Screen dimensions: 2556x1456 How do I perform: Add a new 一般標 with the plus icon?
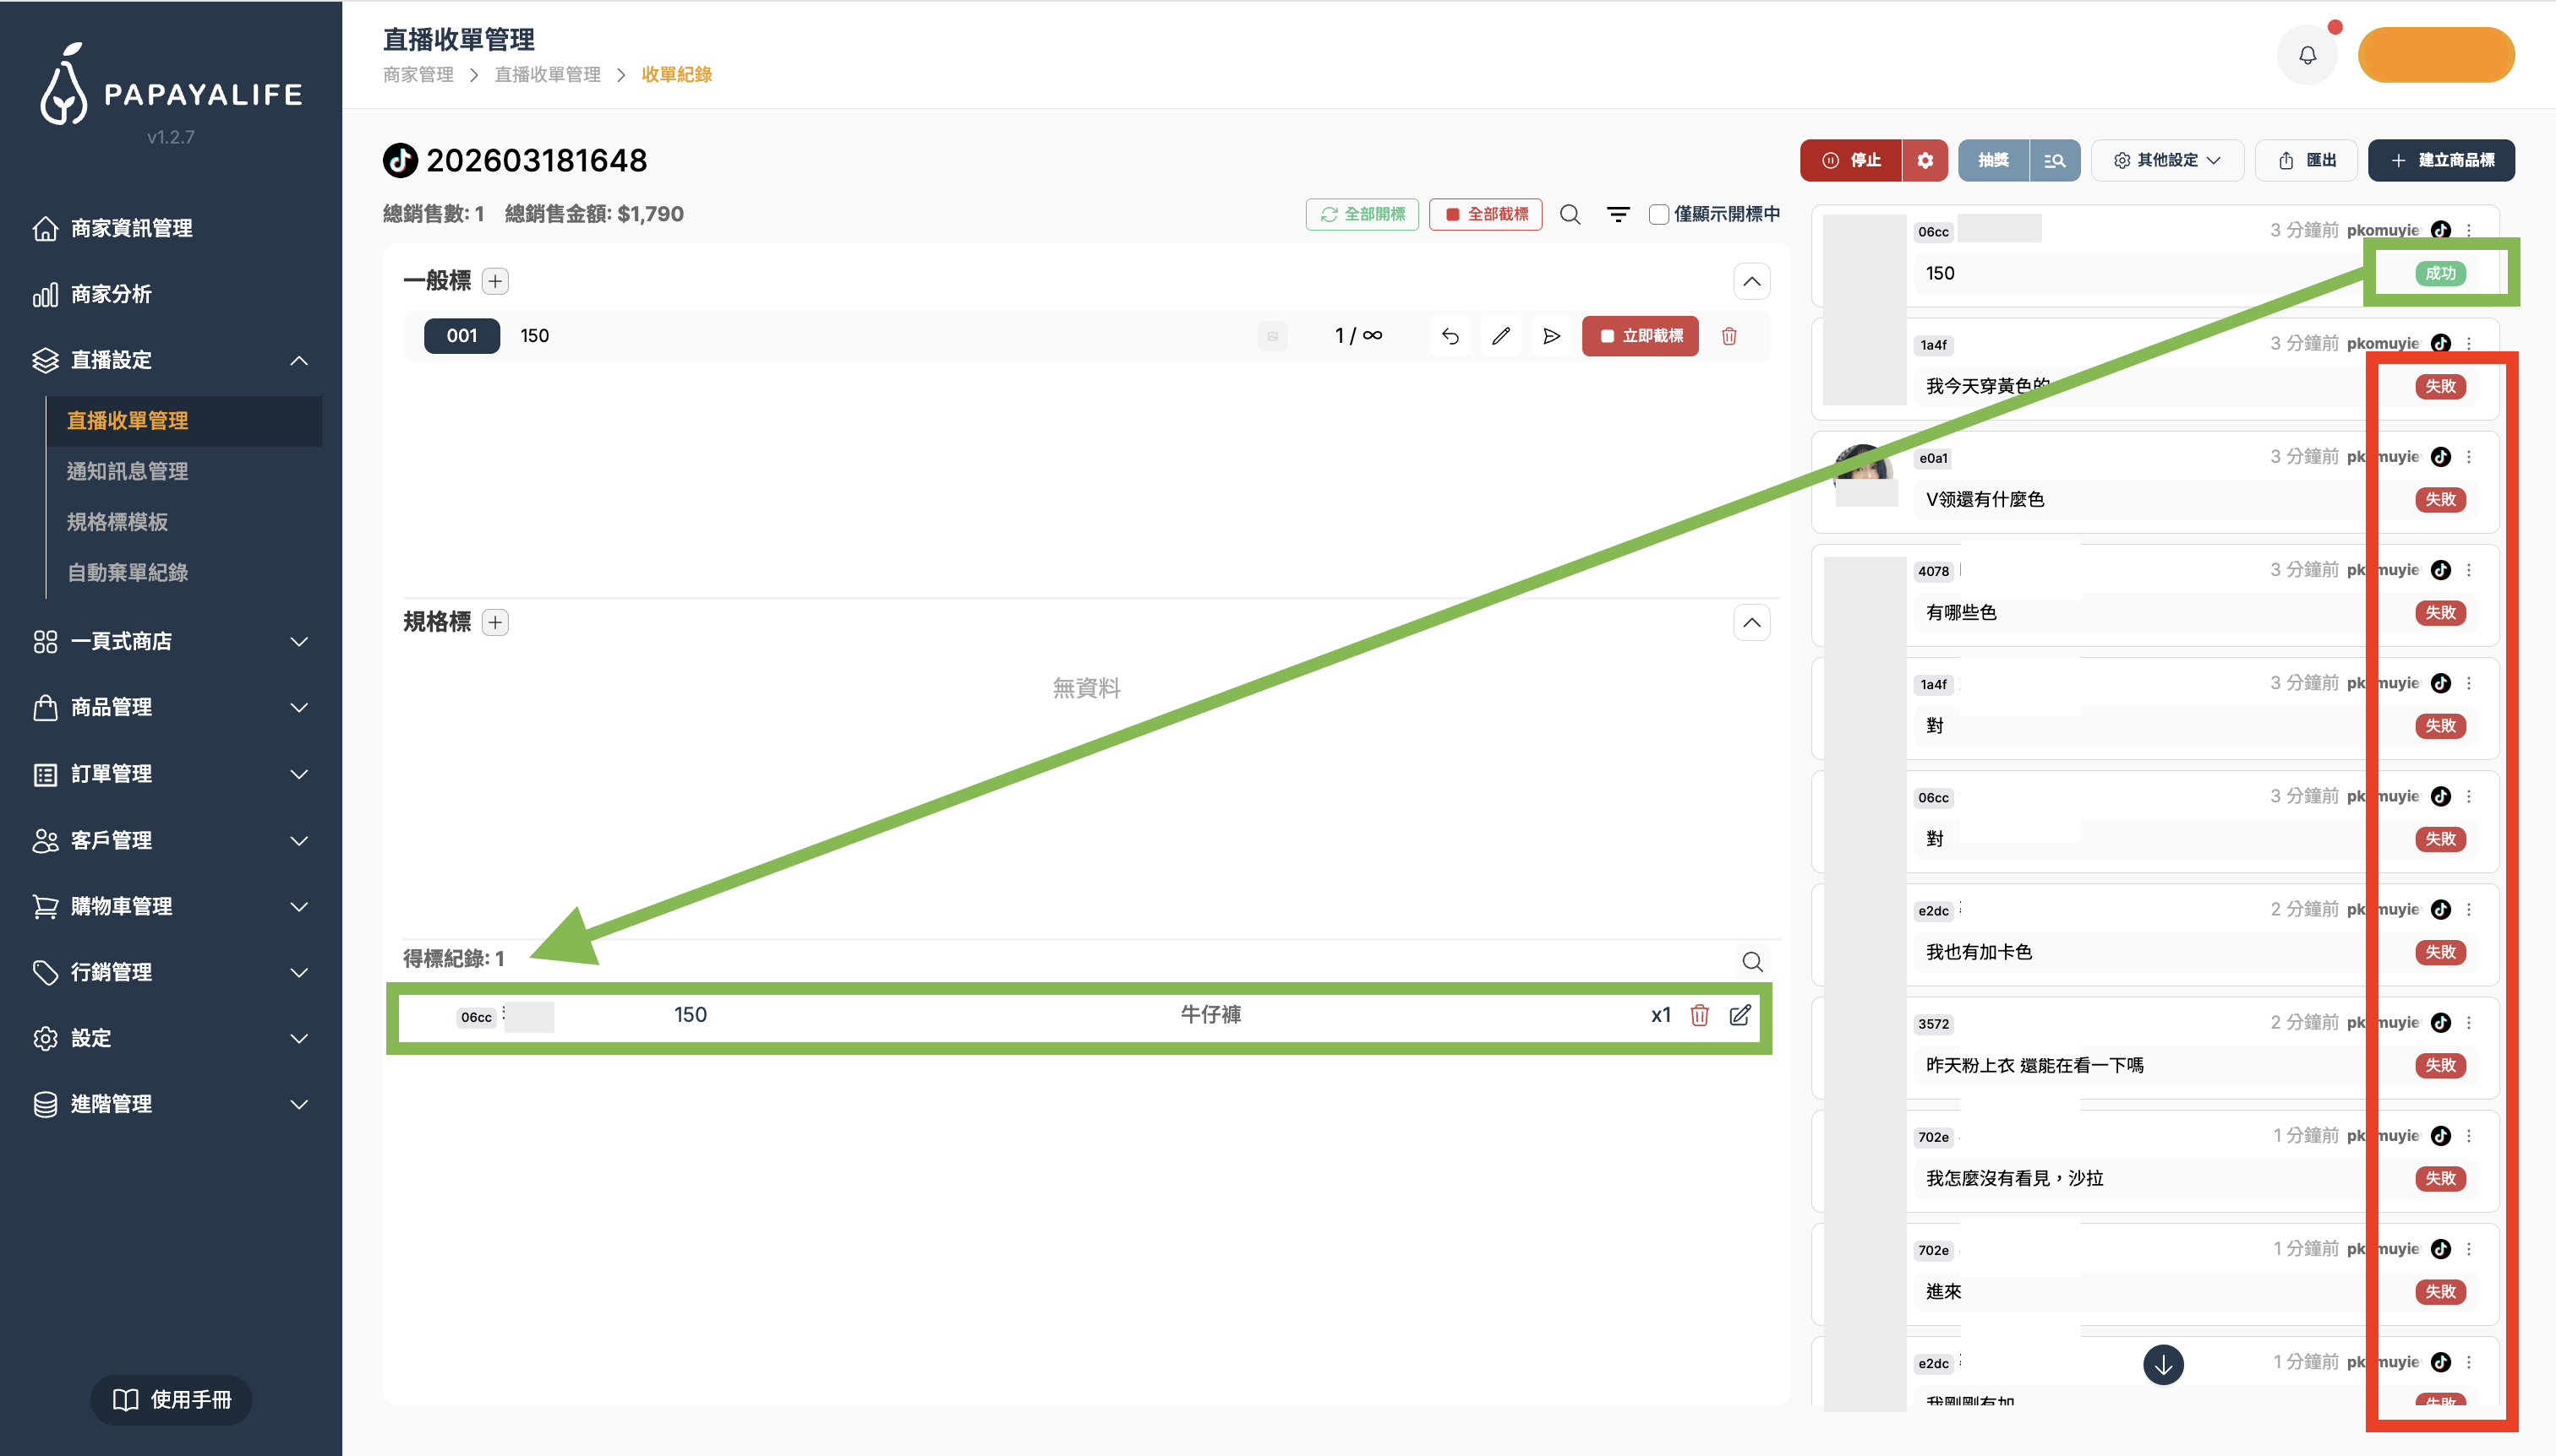pyautogui.click(x=495, y=281)
